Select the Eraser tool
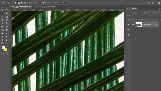The width and height of the screenshot is (161, 91). (7, 27)
